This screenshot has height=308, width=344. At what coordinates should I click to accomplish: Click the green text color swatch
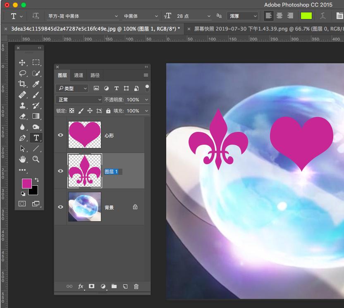pyautogui.click(x=306, y=16)
